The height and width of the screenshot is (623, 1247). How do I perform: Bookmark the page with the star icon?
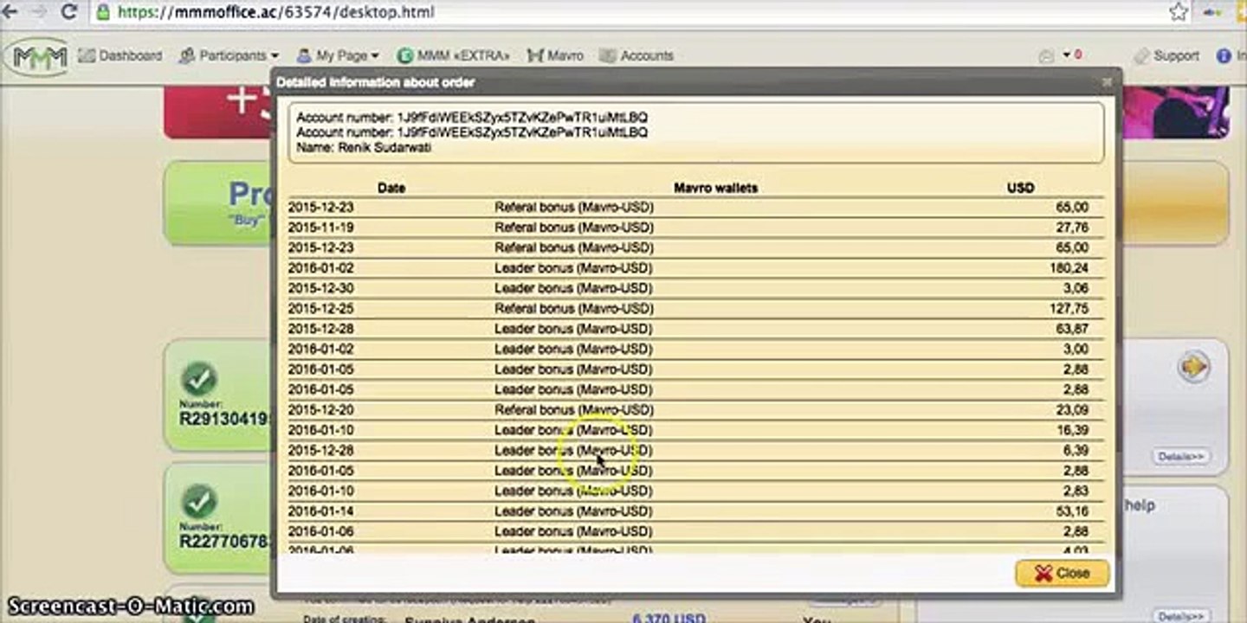(1179, 12)
